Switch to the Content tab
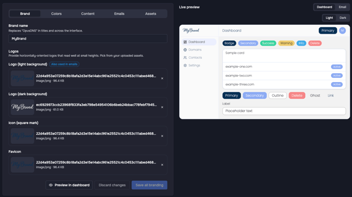 (x=88, y=14)
